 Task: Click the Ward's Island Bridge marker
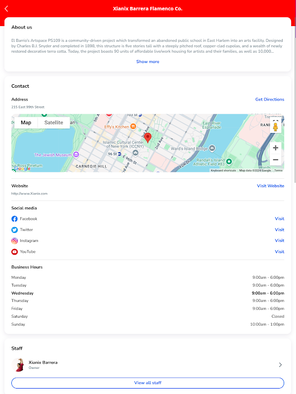212,148
